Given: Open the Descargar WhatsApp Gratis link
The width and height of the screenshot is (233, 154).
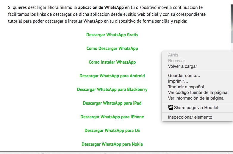Looking at the screenshot, I should coord(112,35).
